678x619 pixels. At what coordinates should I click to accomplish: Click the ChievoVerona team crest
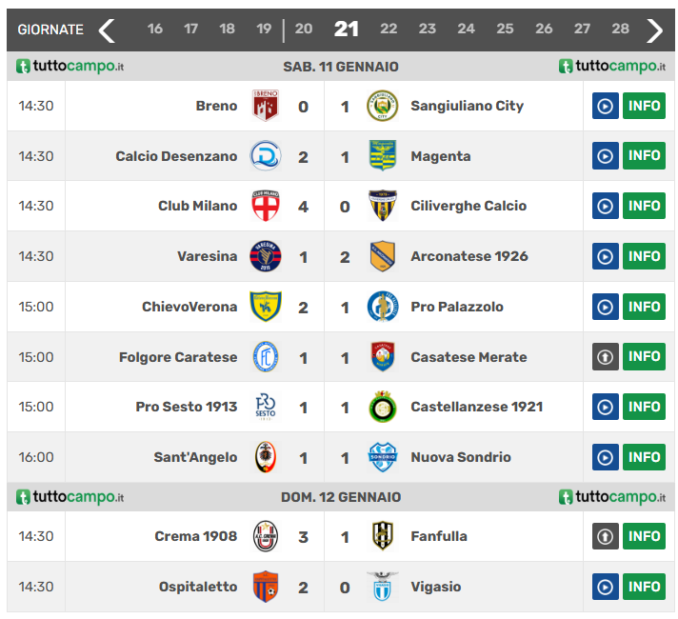point(265,307)
